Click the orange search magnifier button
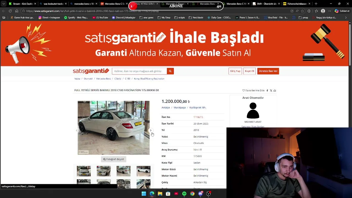Image resolution: width=352 pixels, height=198 pixels. point(170,71)
